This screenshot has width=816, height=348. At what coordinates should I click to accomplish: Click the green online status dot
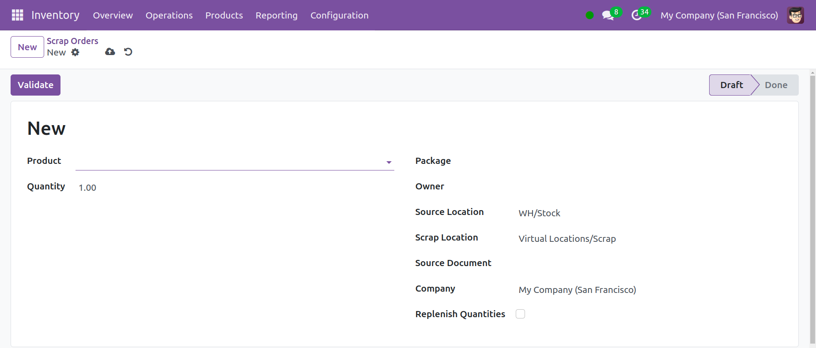(x=589, y=15)
